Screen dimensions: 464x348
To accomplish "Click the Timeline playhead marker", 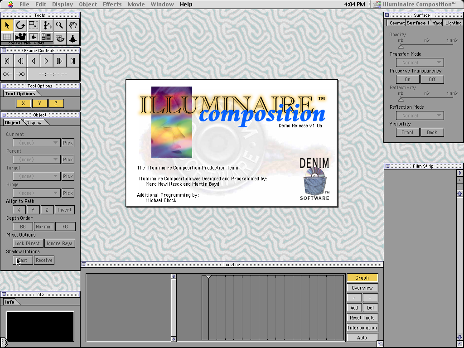I will [208, 277].
